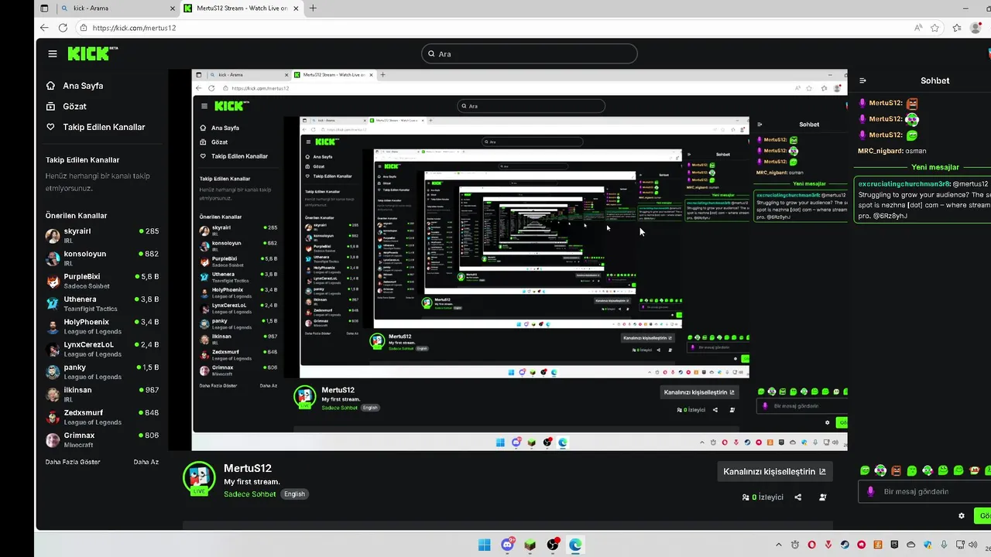This screenshot has width=991, height=557.
Task: Select ilkinsan channel avatar
Action: pyautogui.click(x=53, y=395)
